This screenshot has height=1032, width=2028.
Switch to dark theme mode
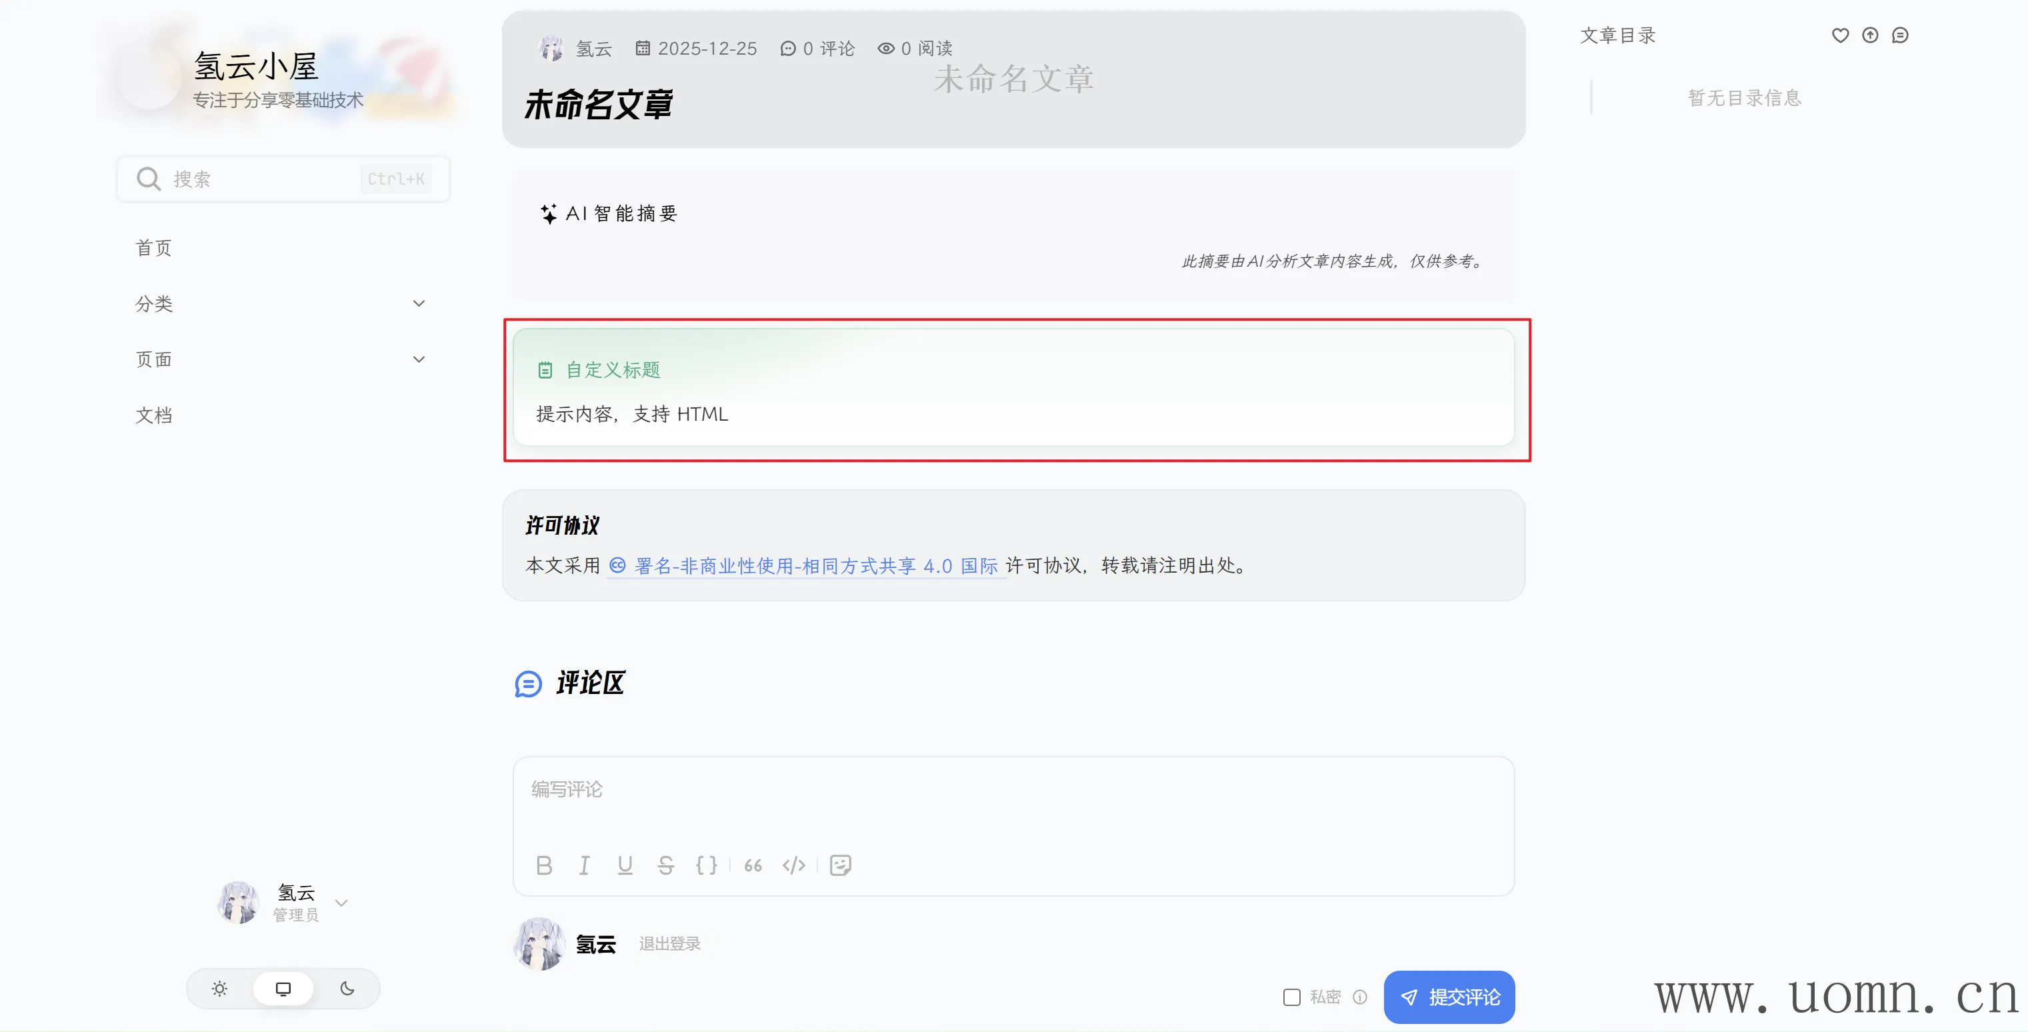tap(347, 989)
